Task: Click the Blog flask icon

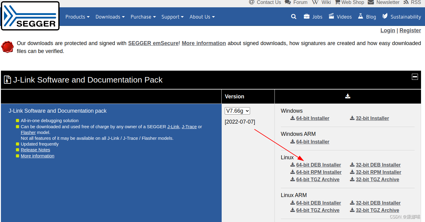Action: pos(361,16)
